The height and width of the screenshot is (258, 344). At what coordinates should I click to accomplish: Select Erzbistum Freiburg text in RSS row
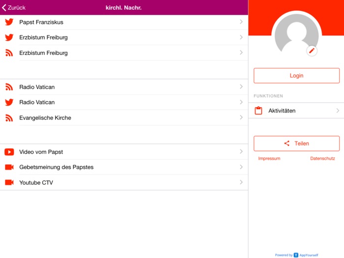[x=43, y=53]
